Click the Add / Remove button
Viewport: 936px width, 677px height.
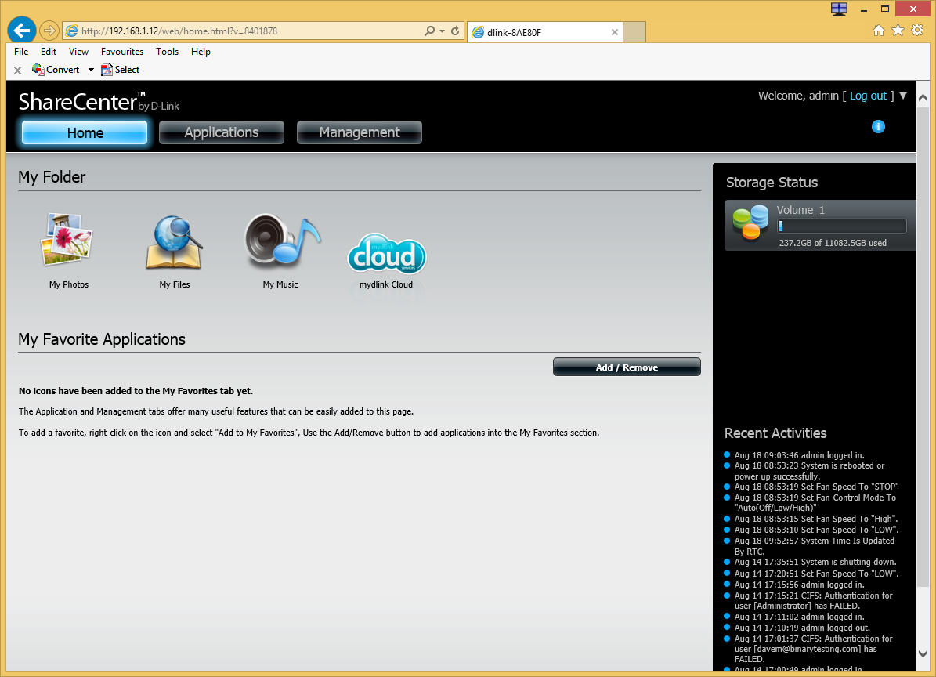[x=627, y=367]
